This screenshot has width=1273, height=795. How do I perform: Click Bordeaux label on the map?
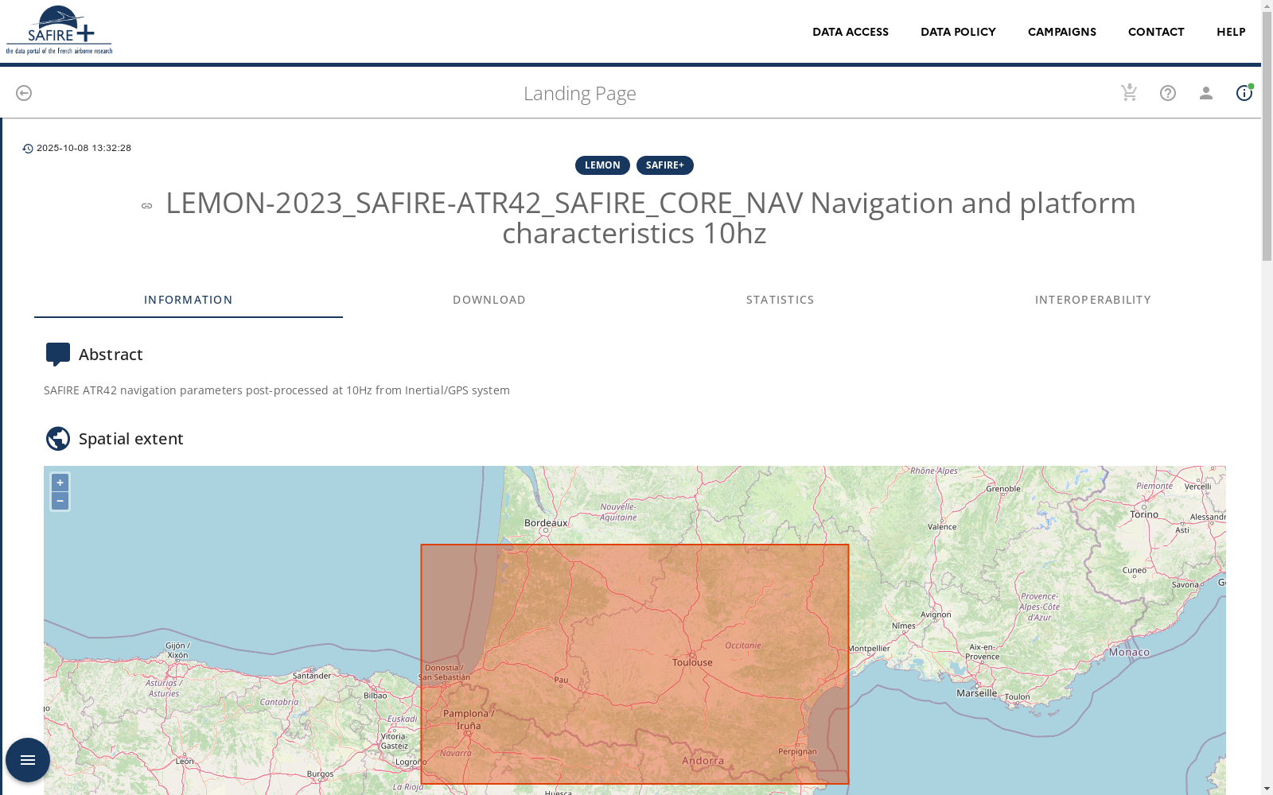546,523
